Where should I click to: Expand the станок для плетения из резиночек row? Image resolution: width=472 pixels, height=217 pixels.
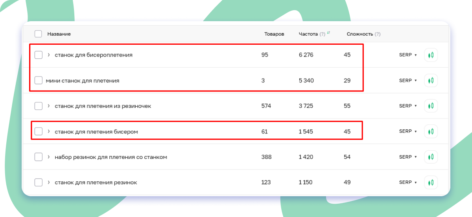49,106
